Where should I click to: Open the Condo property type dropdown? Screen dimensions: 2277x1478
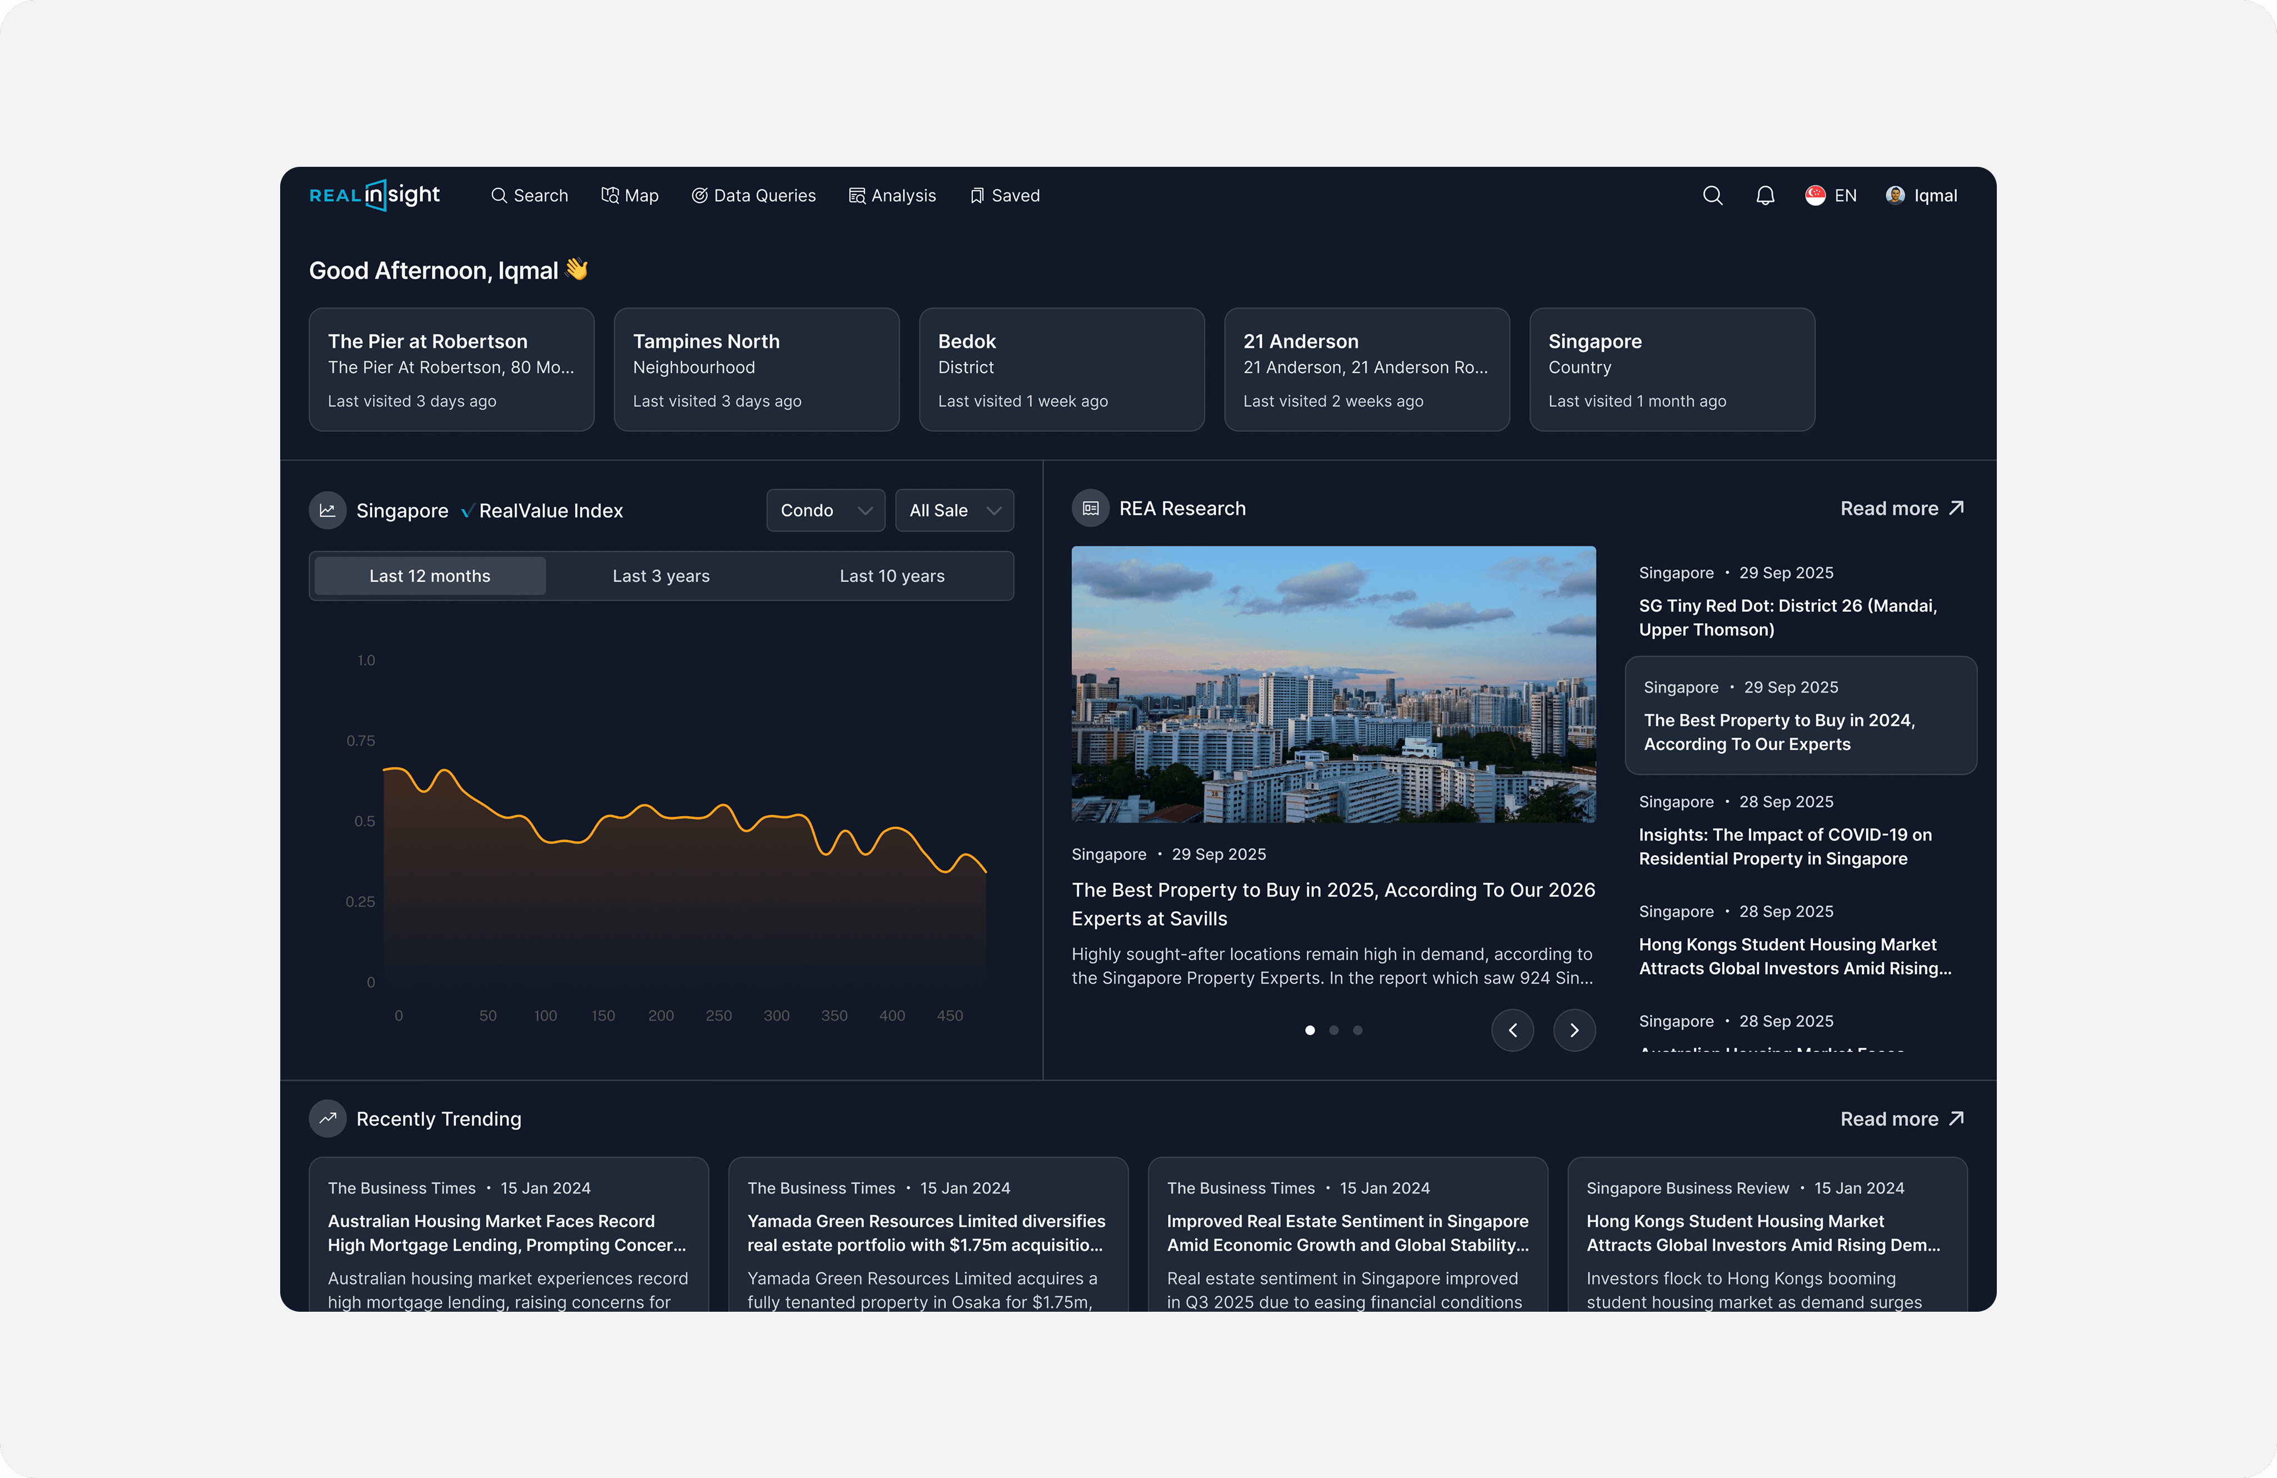(825, 510)
